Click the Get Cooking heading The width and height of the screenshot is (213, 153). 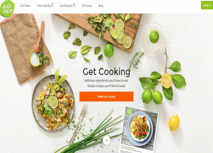coord(106,72)
